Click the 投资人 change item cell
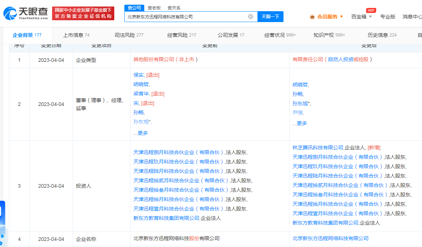The width and height of the screenshot is (422, 247). pos(102,186)
